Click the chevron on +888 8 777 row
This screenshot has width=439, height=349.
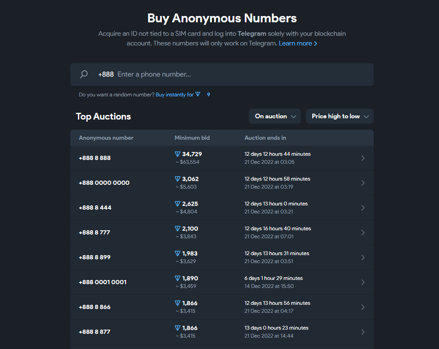(x=363, y=233)
